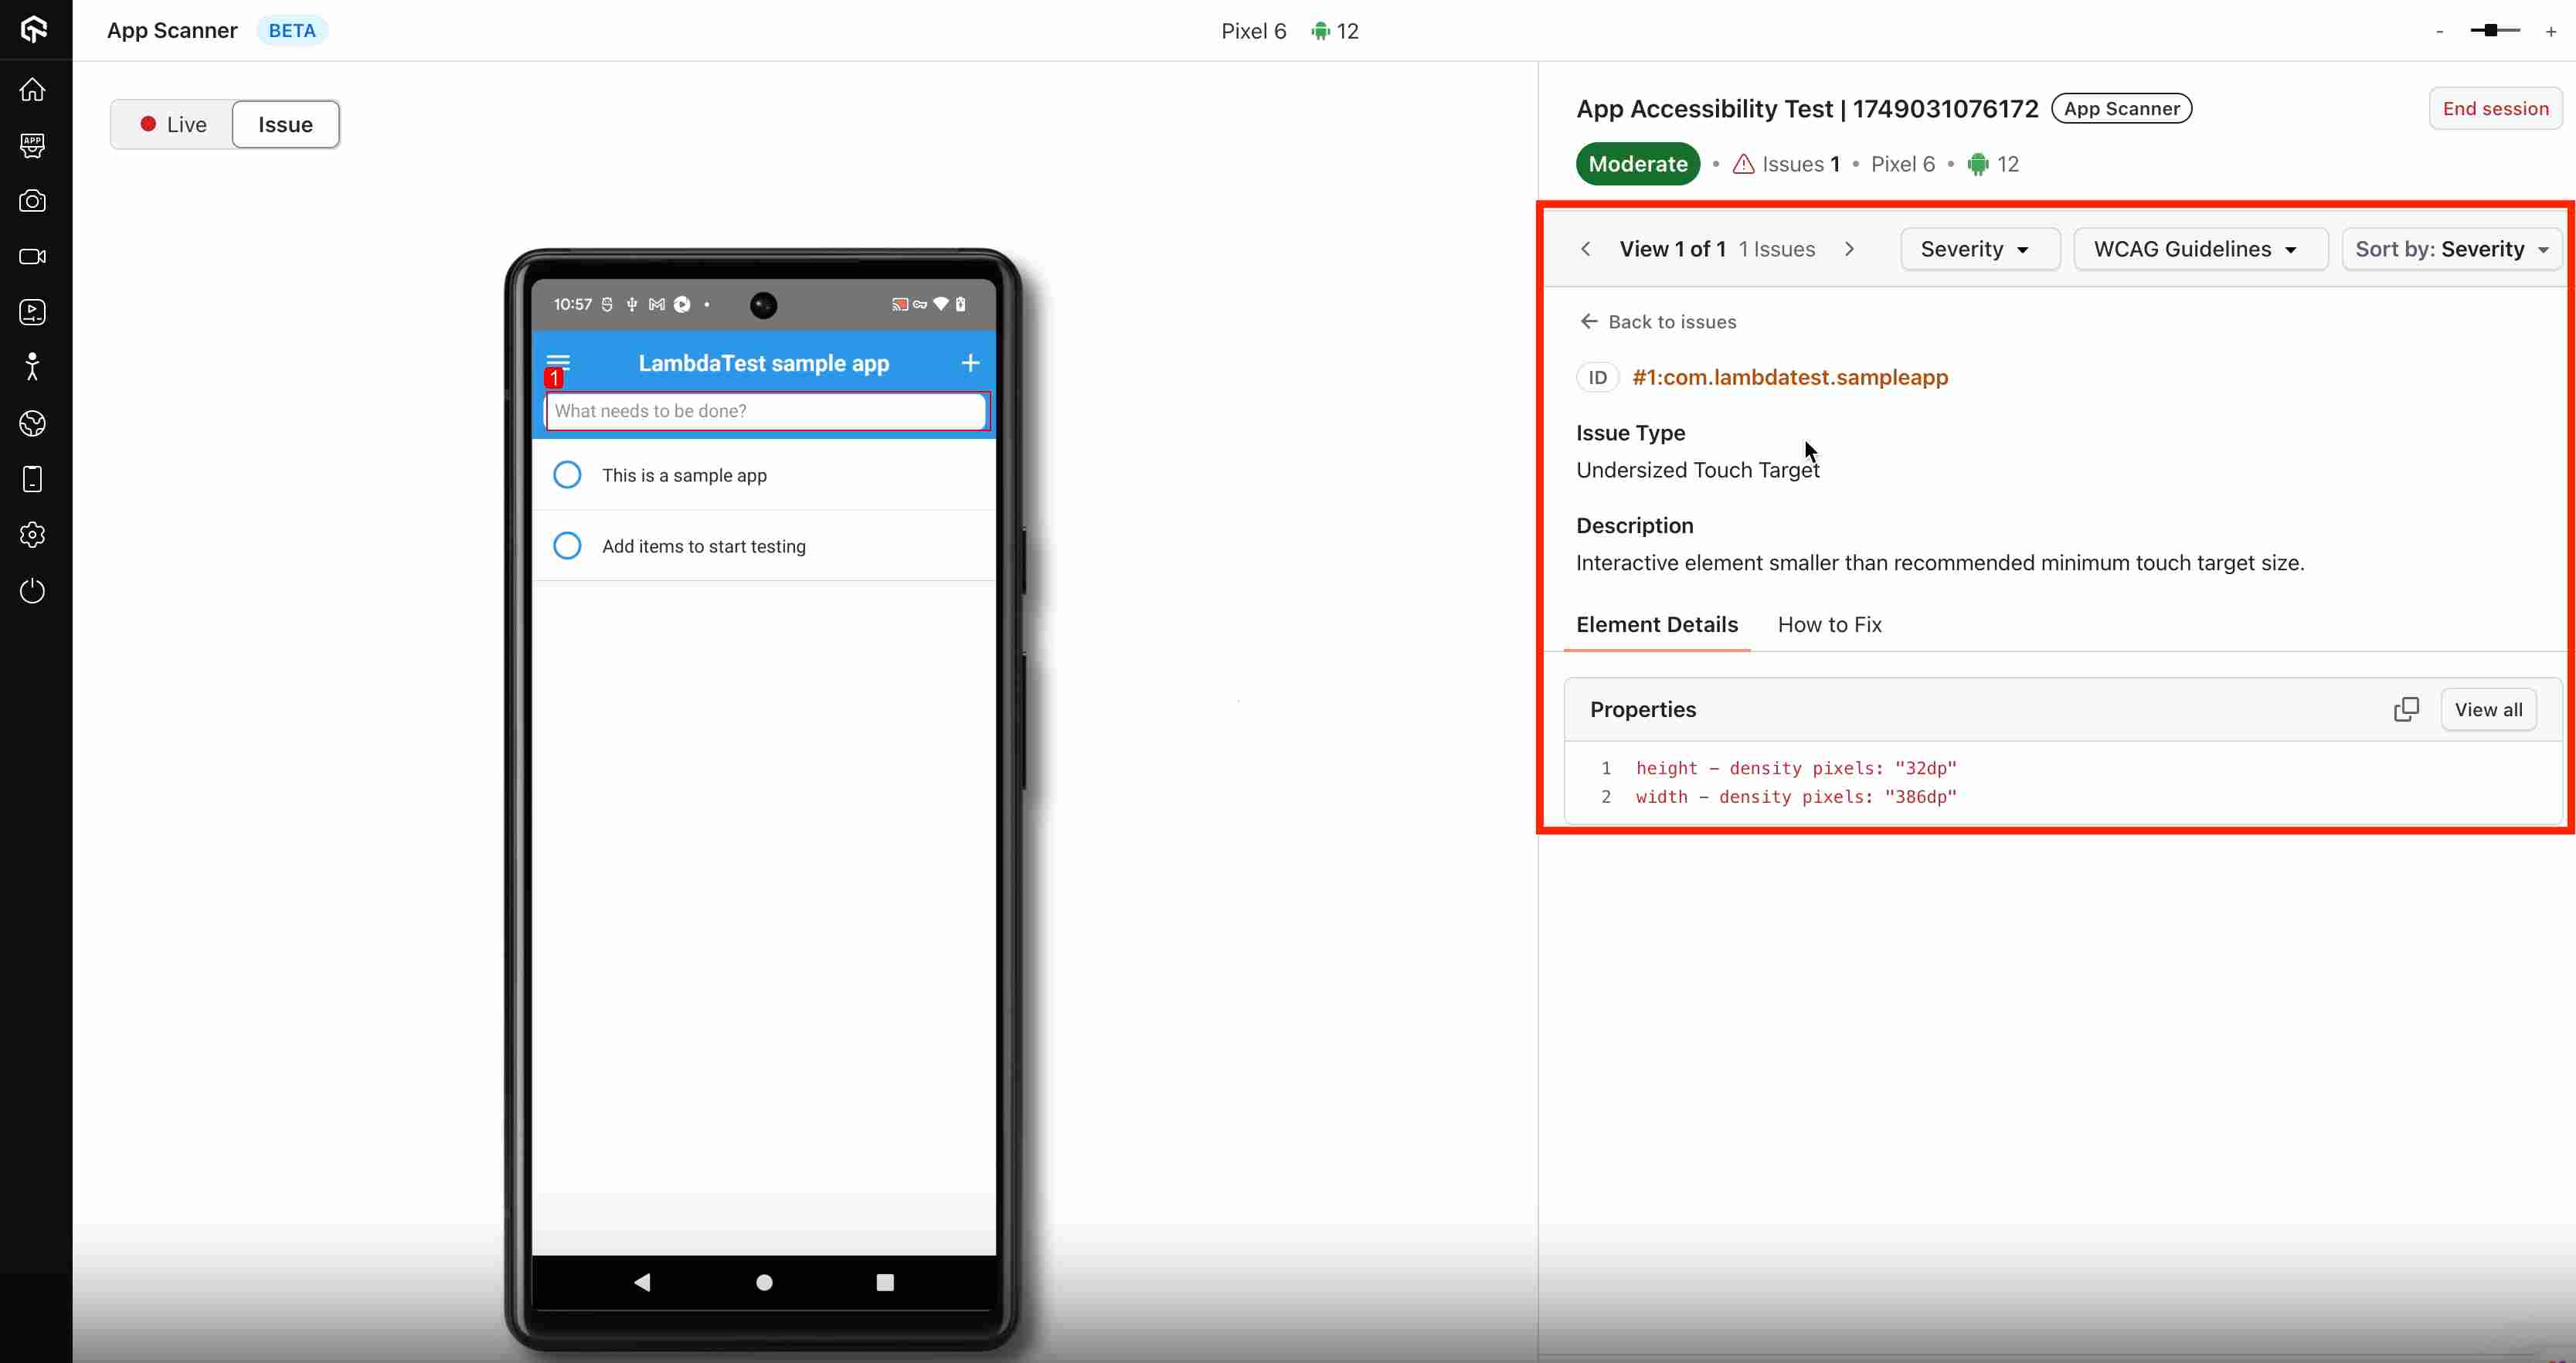Open the settings gear in sidebar

pos(33,535)
